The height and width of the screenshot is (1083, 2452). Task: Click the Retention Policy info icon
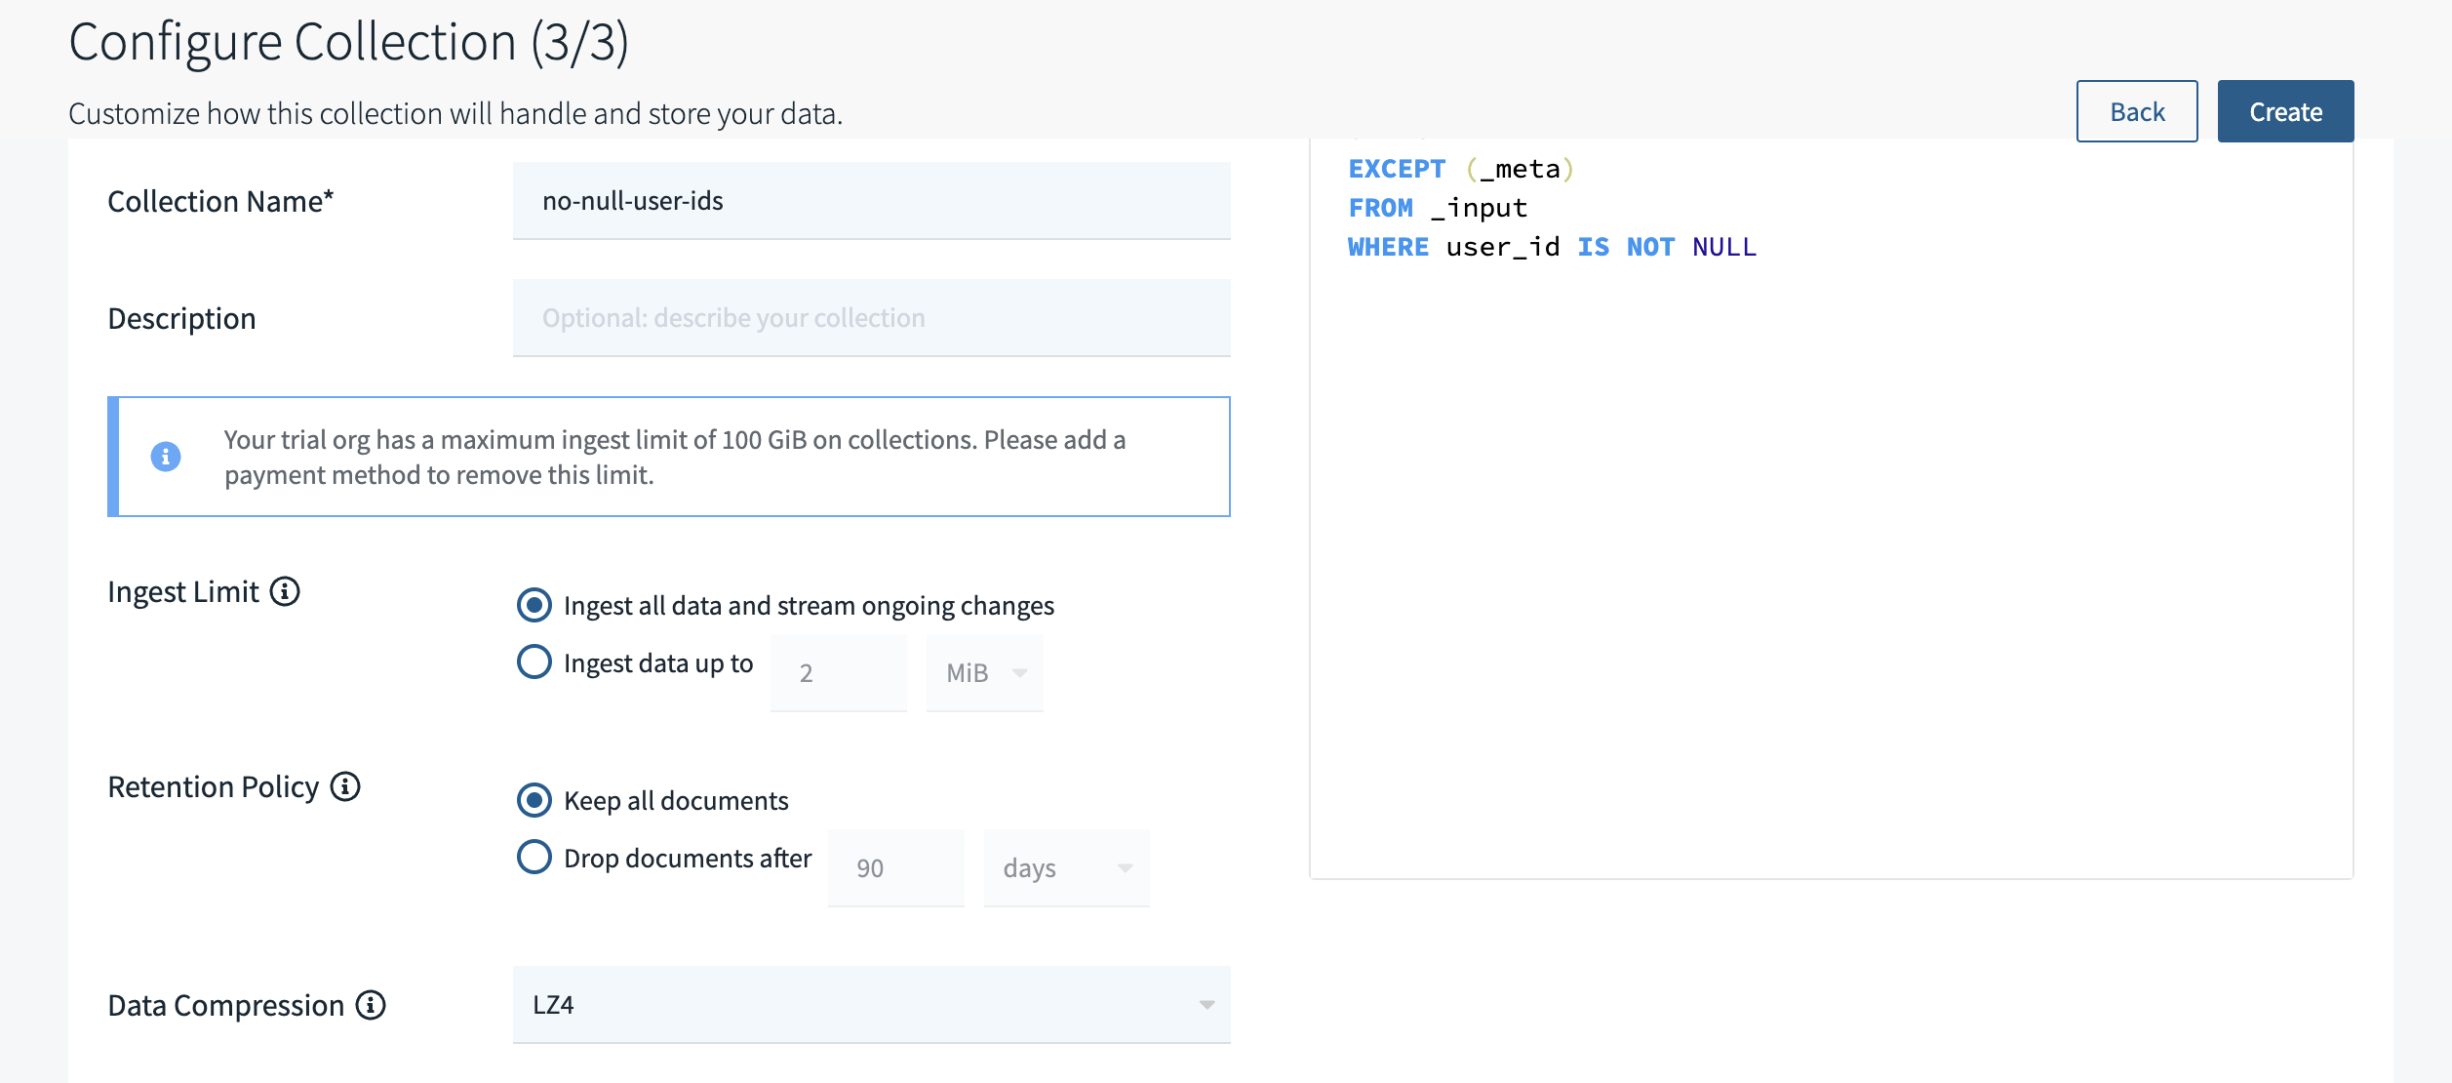click(x=345, y=786)
